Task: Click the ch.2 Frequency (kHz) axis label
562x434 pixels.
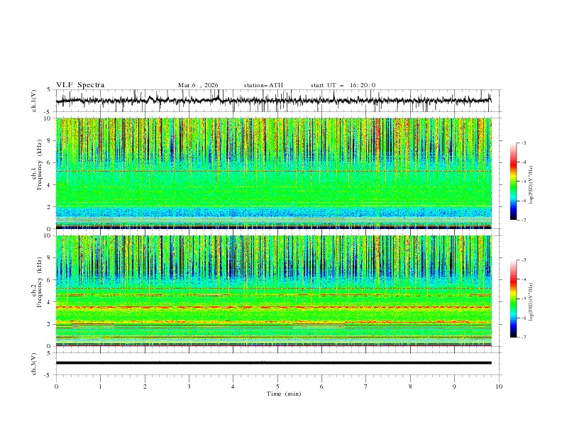Action: 39,281
